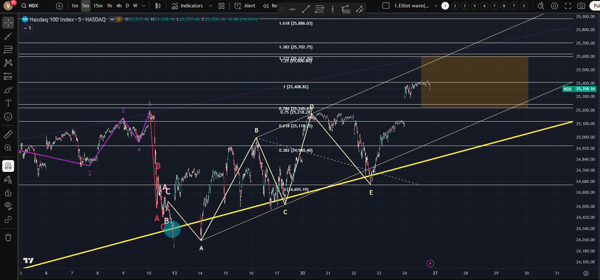Open the Elliot wave layout dropdown

[x=436, y=6]
